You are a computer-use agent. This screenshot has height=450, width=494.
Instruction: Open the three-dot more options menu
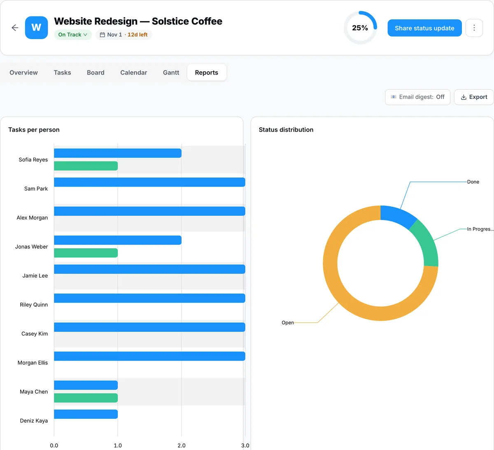tap(474, 28)
